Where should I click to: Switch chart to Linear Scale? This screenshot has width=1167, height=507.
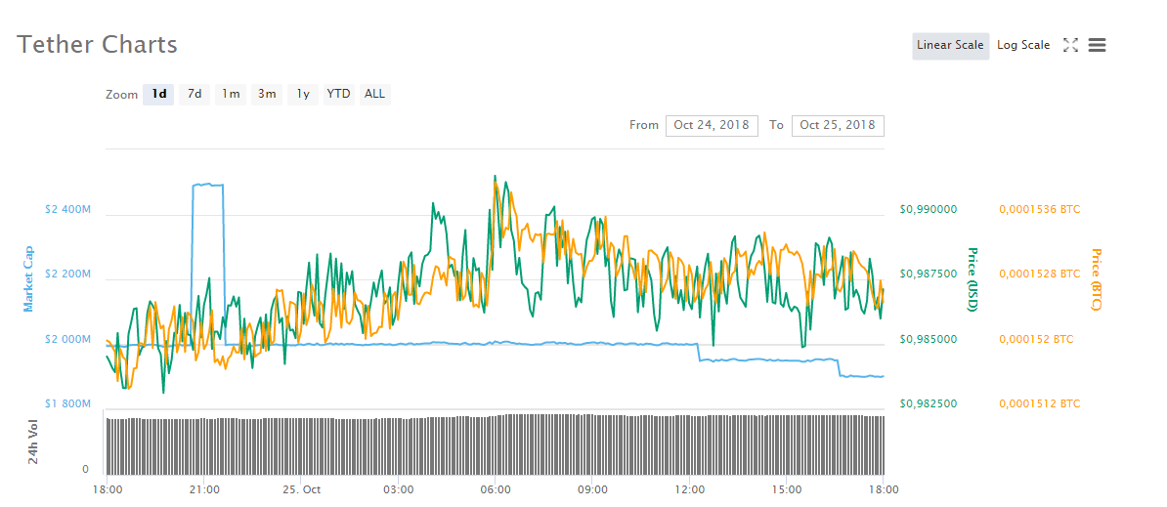950,46
